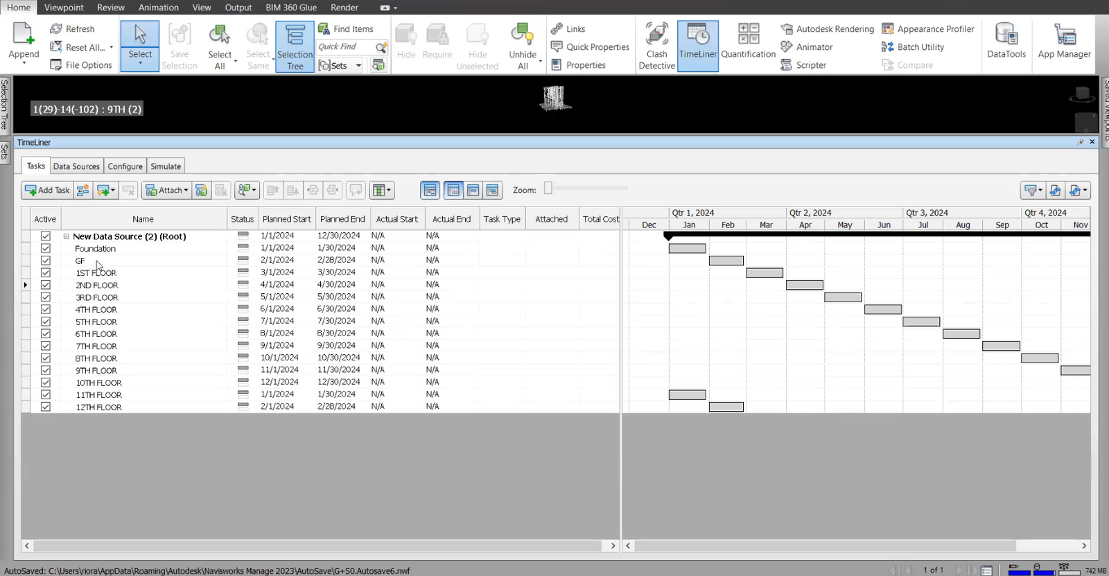Click the Attach Current Selection icon next to Attach
The width and height of the screenshot is (1109, 576).
202,190
